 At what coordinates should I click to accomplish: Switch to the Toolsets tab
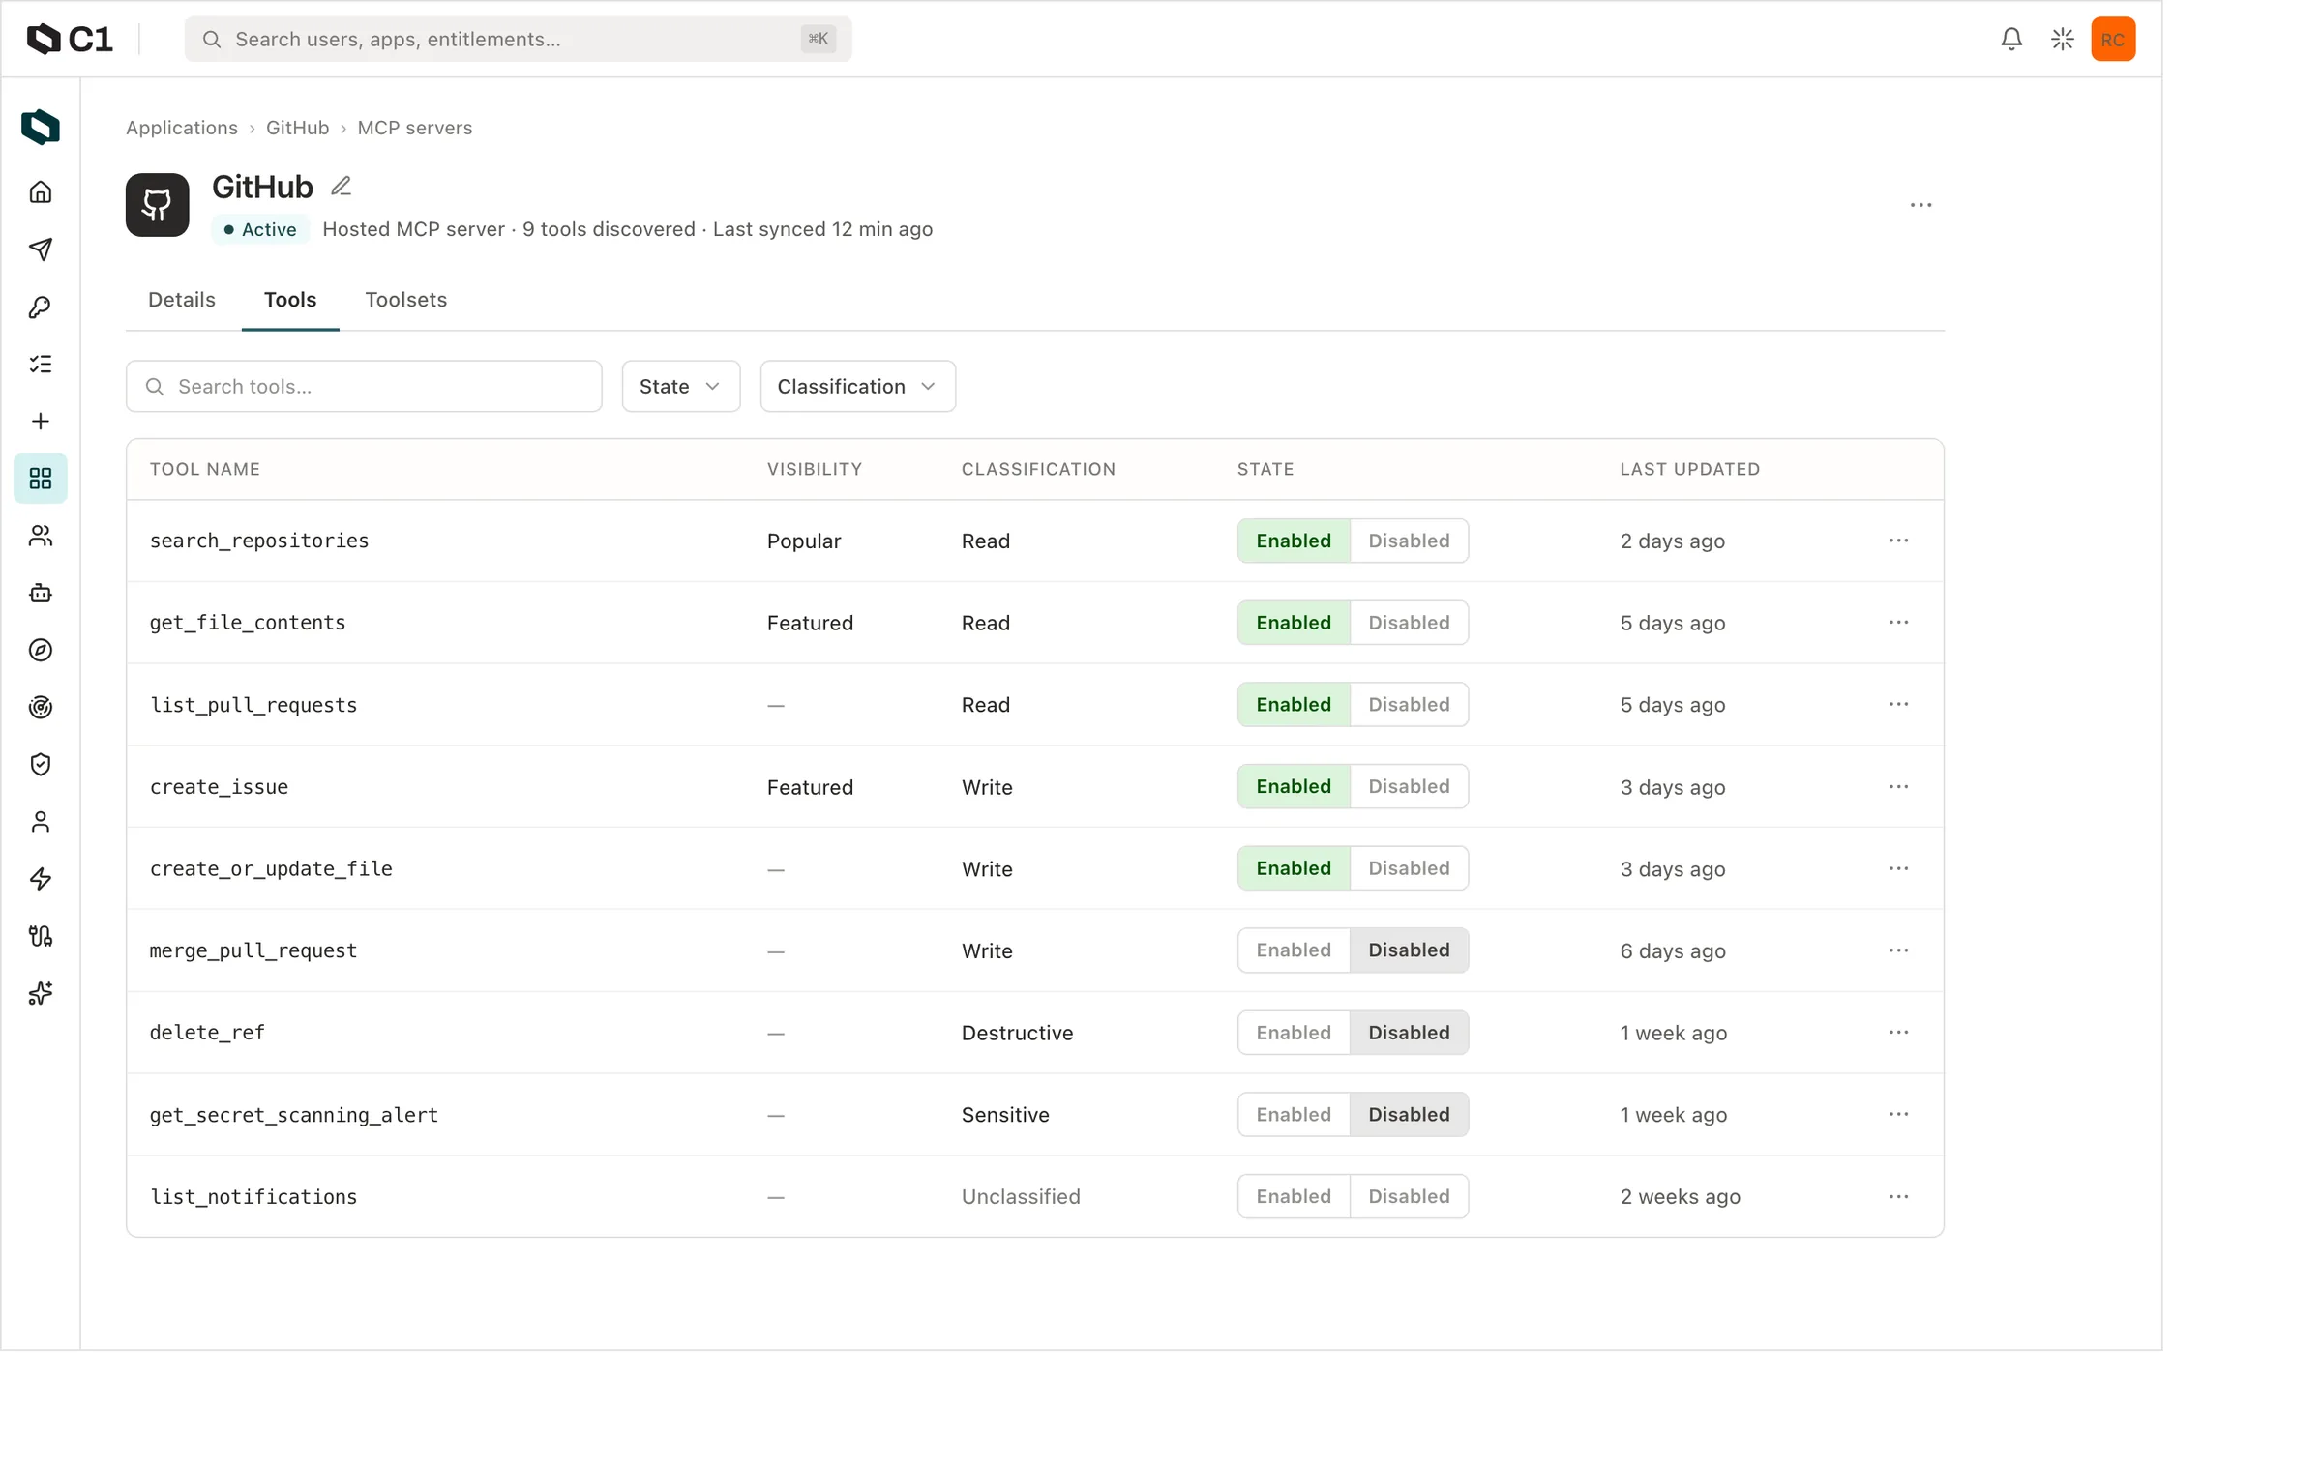point(405,300)
